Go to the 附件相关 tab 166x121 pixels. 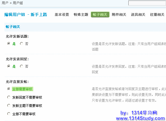click(119, 15)
